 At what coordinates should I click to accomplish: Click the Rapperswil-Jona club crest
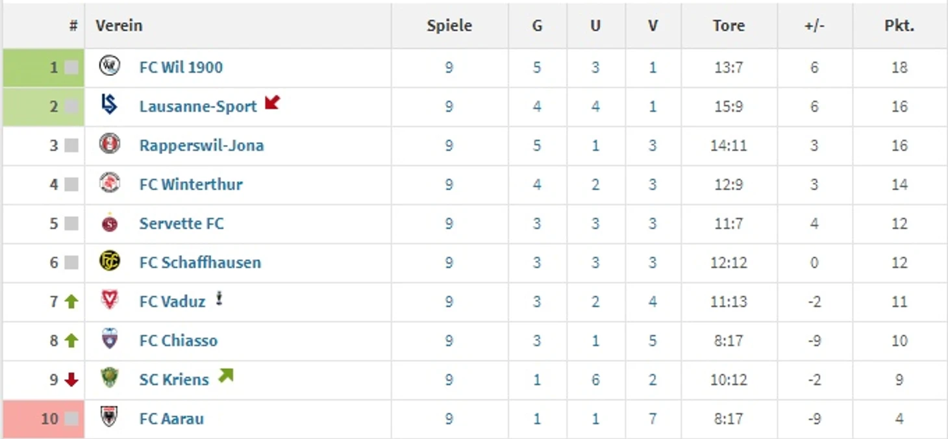click(109, 144)
